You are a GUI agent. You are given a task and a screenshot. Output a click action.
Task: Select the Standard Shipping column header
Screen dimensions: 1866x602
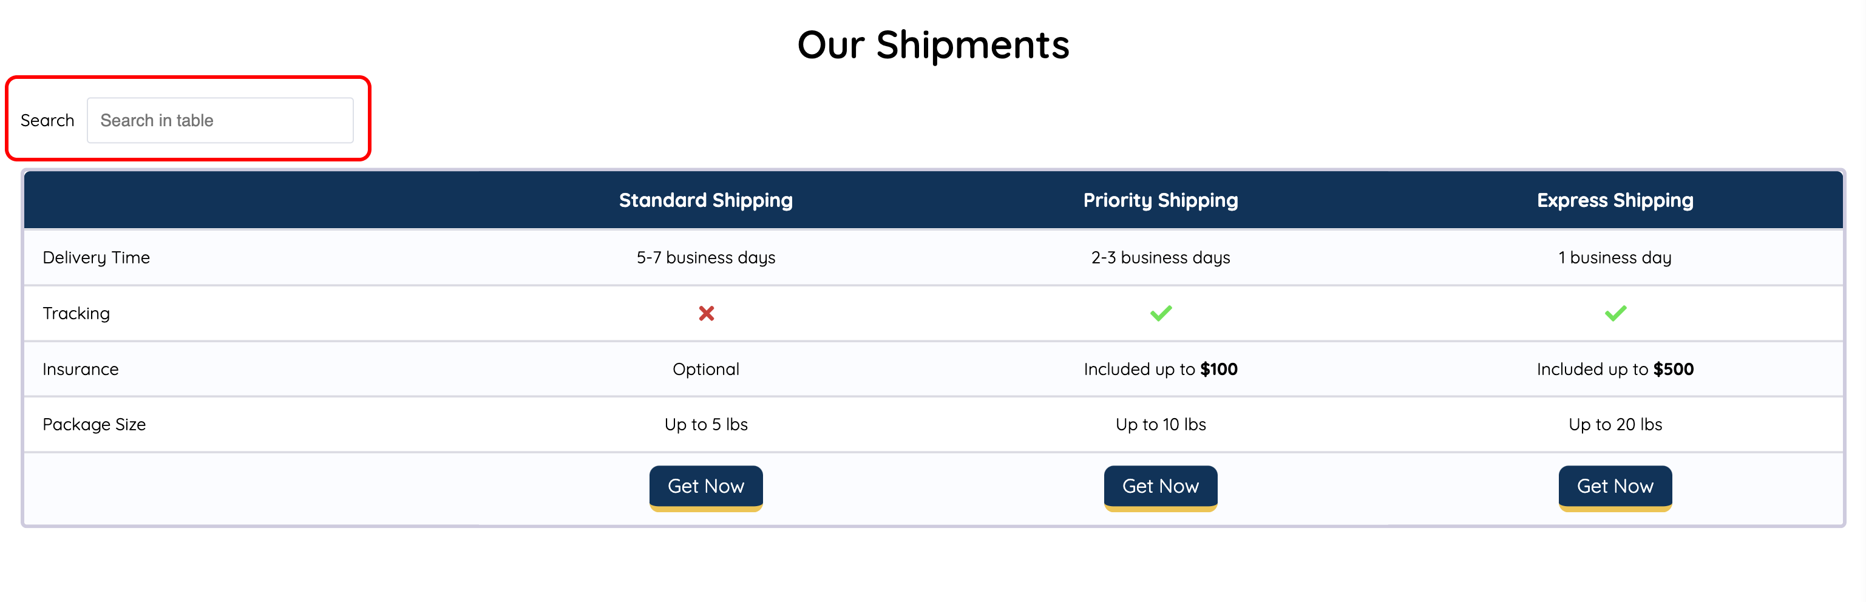click(x=705, y=200)
